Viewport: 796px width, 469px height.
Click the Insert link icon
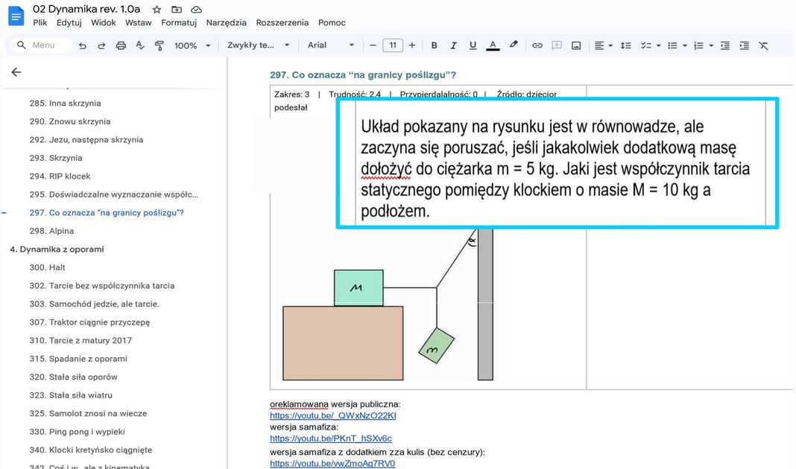pyautogui.click(x=537, y=45)
